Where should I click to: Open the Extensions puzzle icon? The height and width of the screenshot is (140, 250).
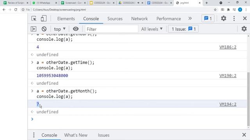tap(228, 10)
